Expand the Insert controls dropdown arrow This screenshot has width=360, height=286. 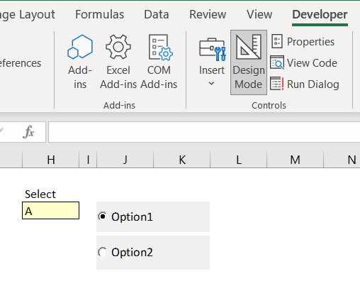tap(212, 83)
